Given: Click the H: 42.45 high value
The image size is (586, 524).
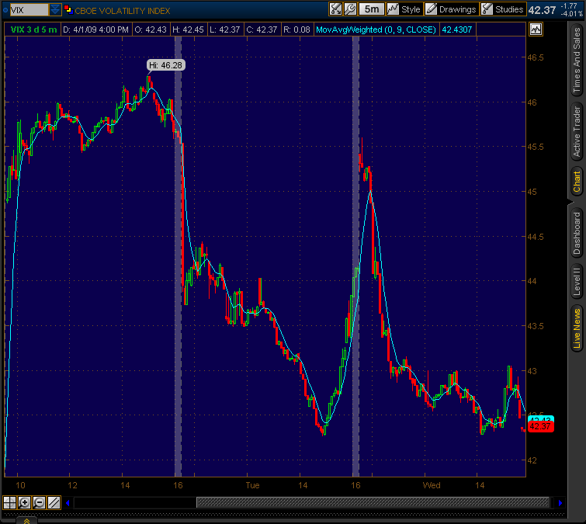Looking at the screenshot, I should pos(188,29).
